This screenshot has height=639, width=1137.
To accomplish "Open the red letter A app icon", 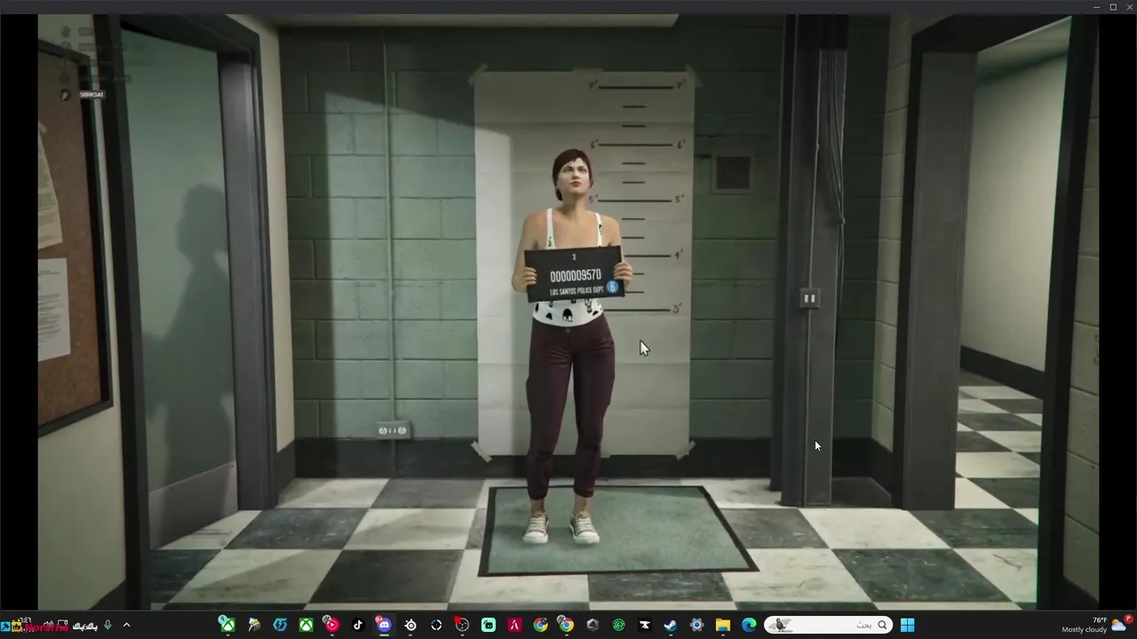I will click(x=513, y=625).
